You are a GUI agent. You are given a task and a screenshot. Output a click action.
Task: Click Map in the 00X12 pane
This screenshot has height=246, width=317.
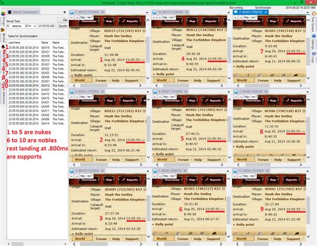pos(192,21)
